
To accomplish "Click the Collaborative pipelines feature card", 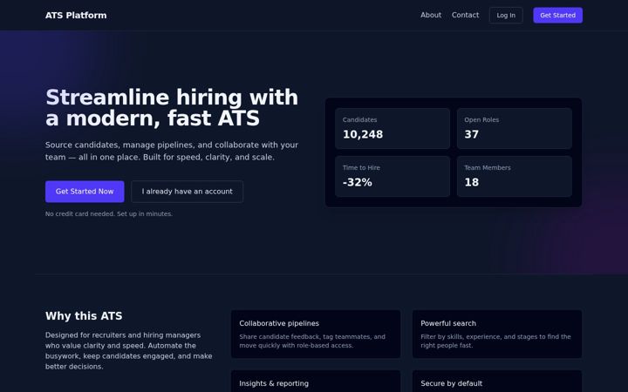I will (x=316, y=334).
